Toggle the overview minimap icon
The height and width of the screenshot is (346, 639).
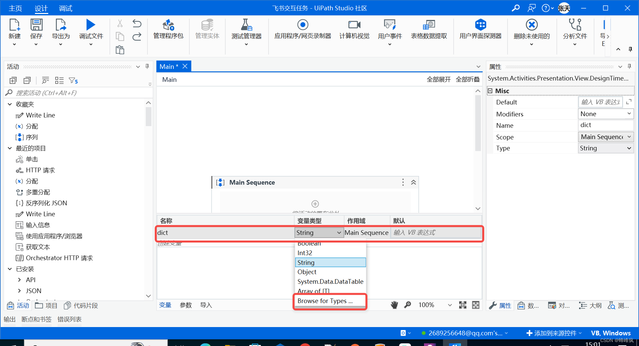tap(476, 305)
